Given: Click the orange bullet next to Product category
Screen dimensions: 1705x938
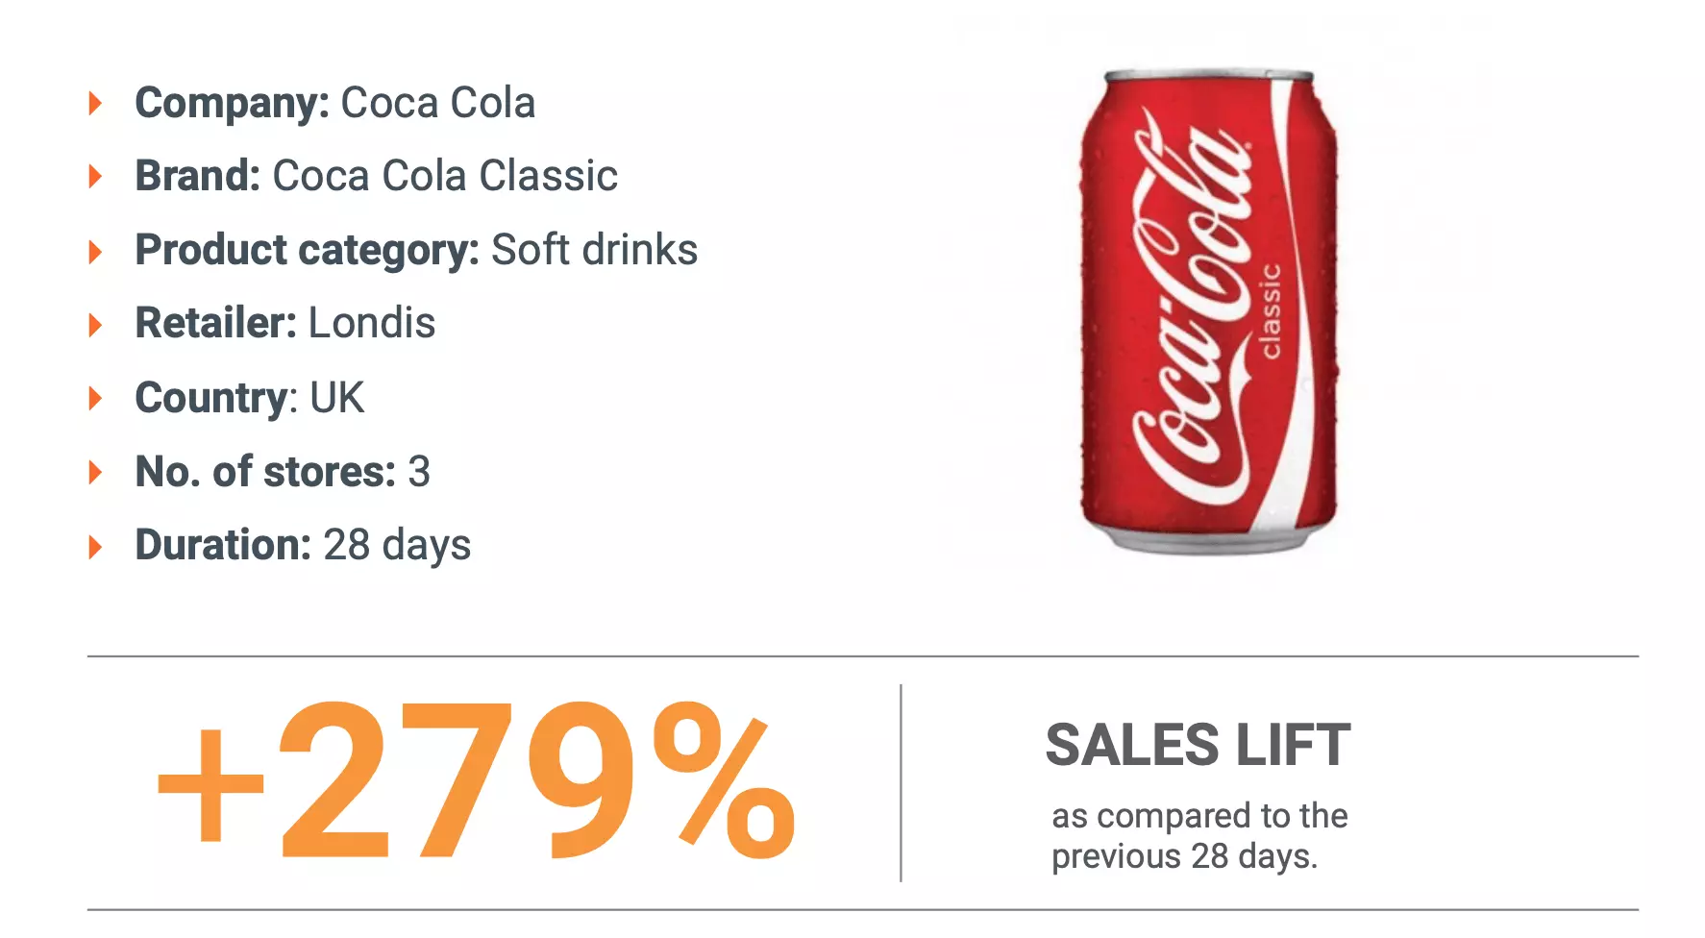Looking at the screenshot, I should (x=95, y=251).
